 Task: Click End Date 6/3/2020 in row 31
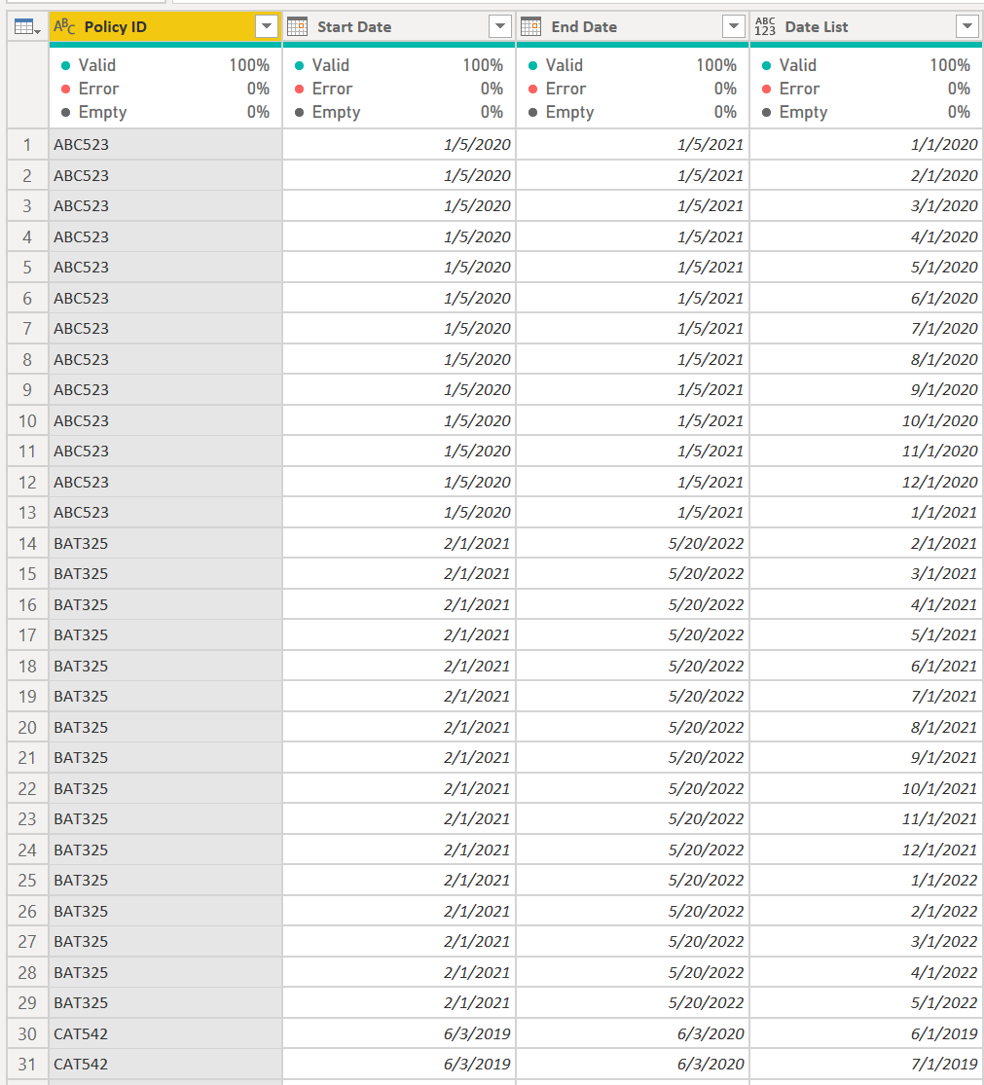[633, 1065]
